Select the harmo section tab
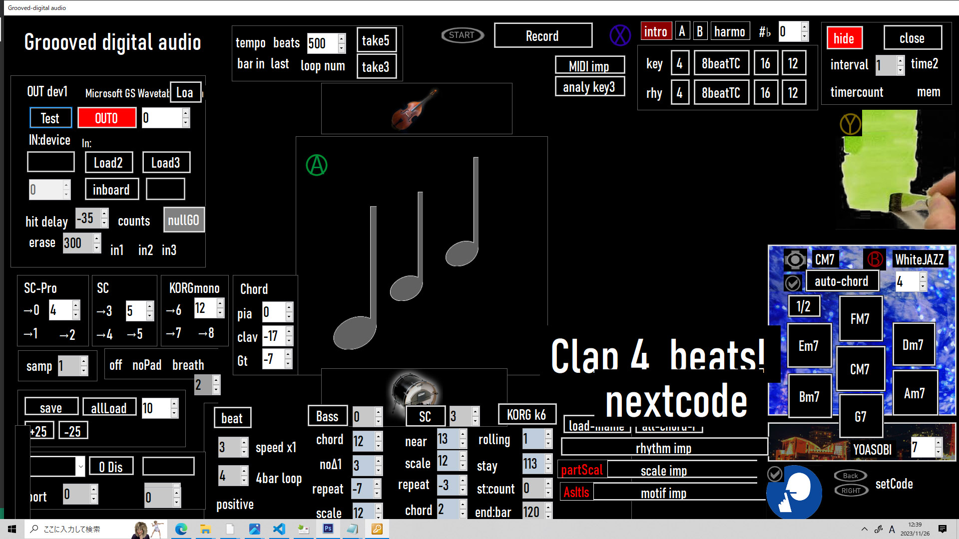 pos(729,32)
